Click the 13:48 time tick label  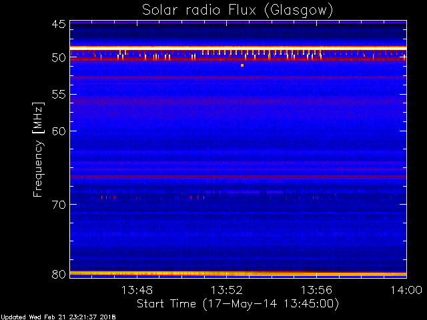137,290
